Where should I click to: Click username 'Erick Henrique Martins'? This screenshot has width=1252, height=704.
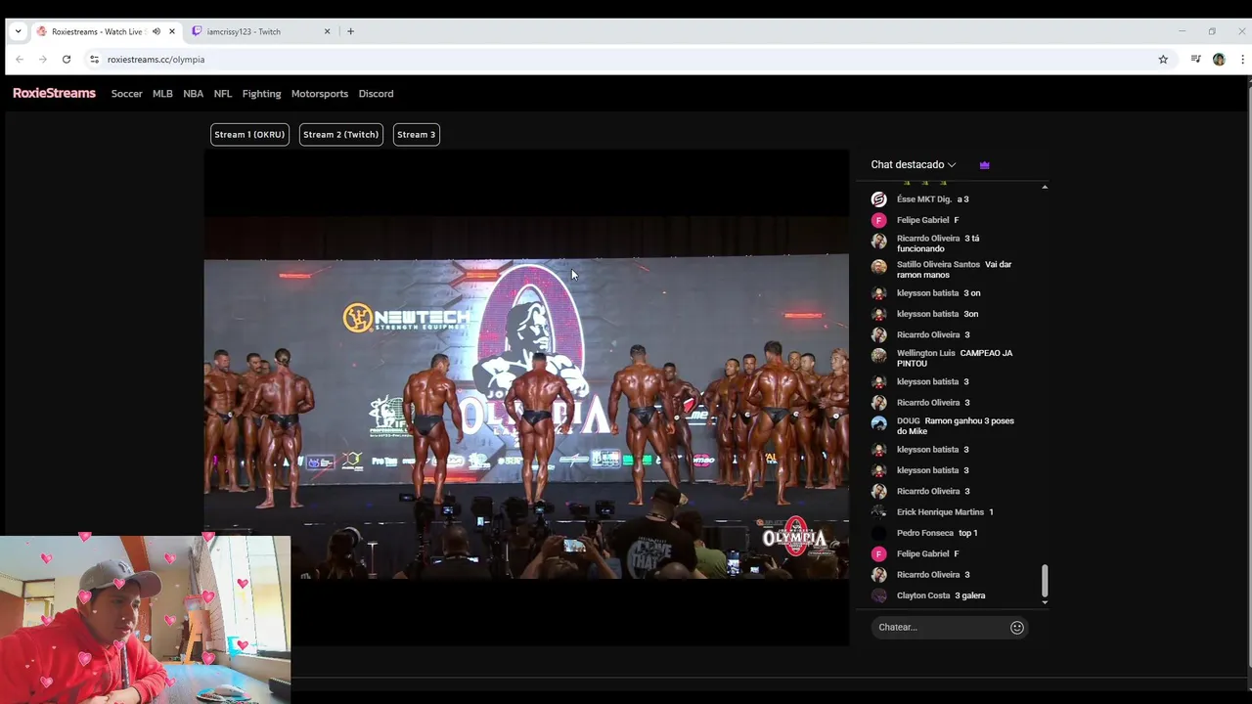(940, 512)
